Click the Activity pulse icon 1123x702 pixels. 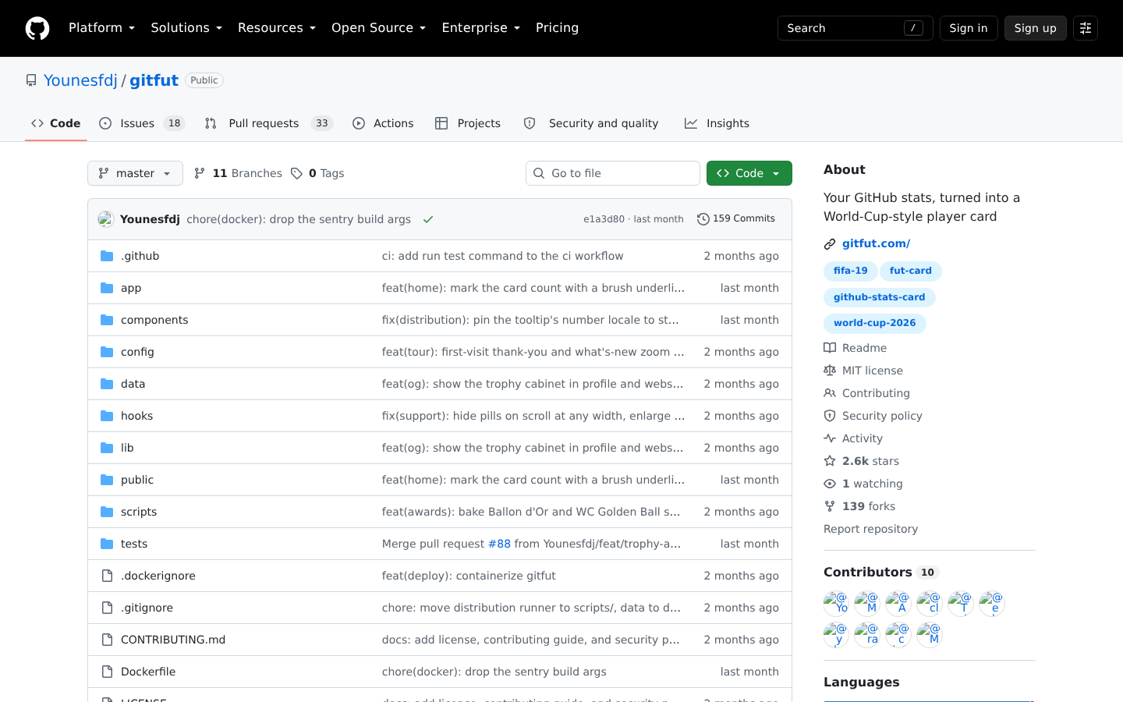pyautogui.click(x=830, y=438)
